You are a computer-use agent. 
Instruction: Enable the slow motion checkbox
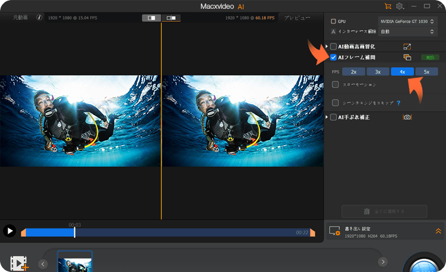point(335,84)
